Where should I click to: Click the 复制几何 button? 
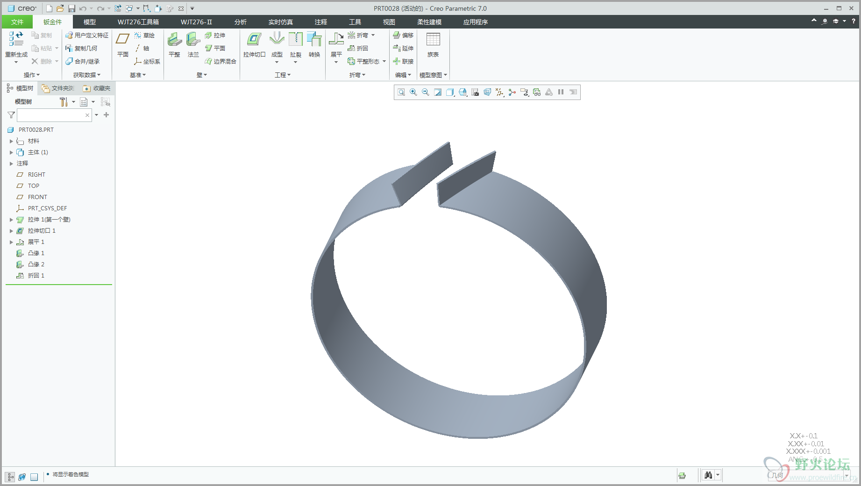pyautogui.click(x=81, y=48)
